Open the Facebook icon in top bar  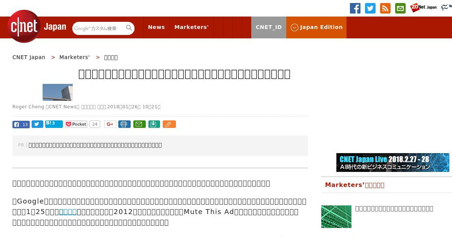(x=355, y=8)
